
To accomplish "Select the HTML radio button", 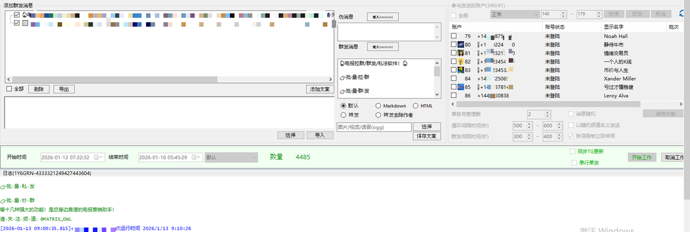I will tap(416, 106).
